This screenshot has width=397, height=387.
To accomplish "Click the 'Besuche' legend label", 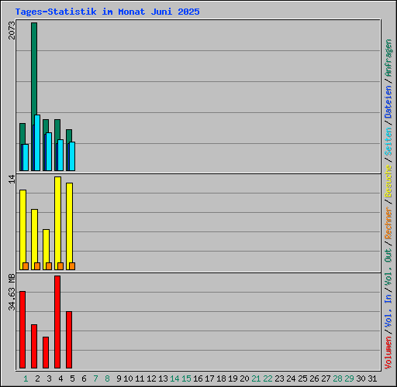I will click(x=388, y=181).
